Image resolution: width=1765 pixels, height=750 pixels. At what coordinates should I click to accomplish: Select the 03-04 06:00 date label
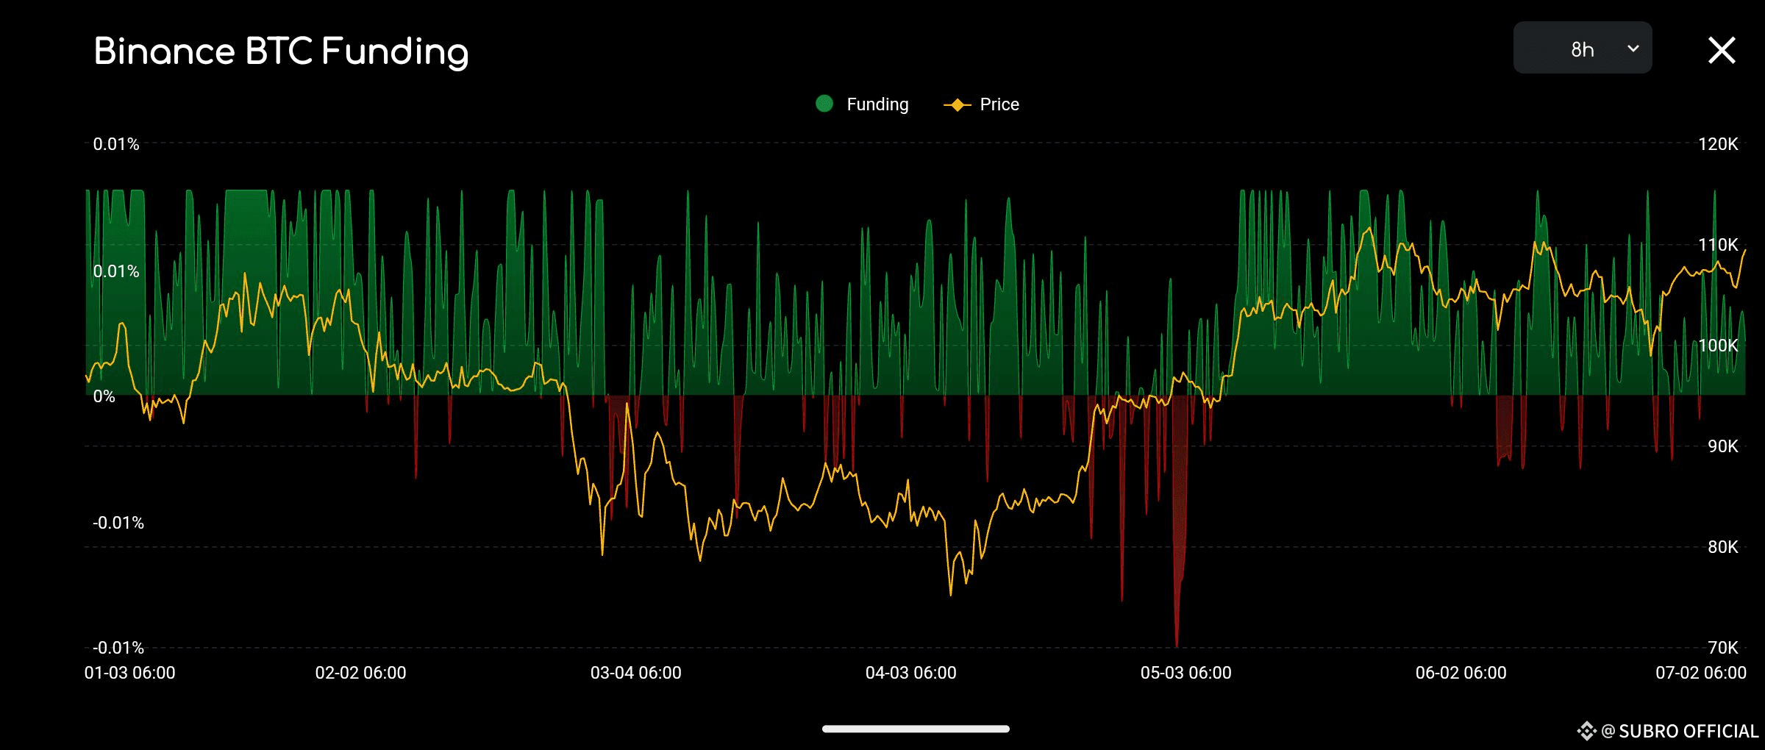tap(636, 673)
